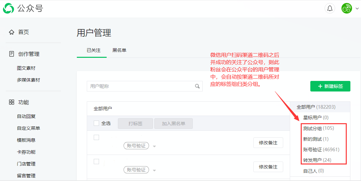This screenshot has width=361, height=181.
Task: Expand first user's 账号验证 tag dropdown
Action: (x=154, y=146)
